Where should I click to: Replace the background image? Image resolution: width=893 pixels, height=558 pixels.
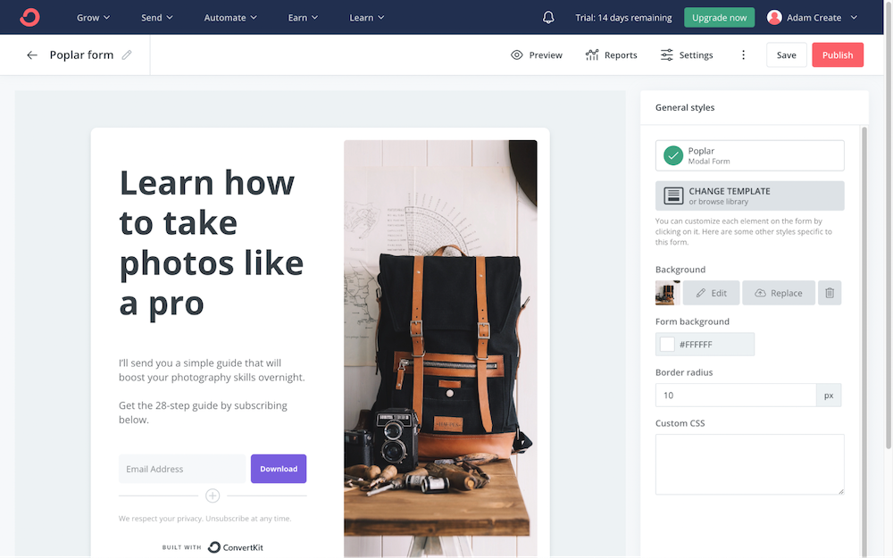tap(779, 293)
